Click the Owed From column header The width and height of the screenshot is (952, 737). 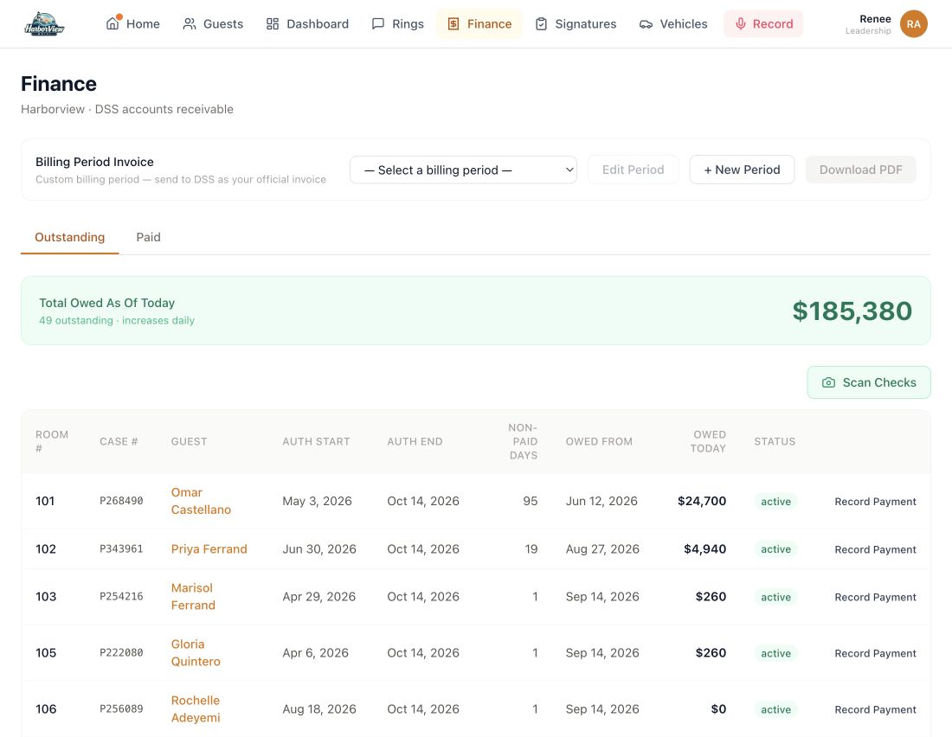[x=599, y=441]
